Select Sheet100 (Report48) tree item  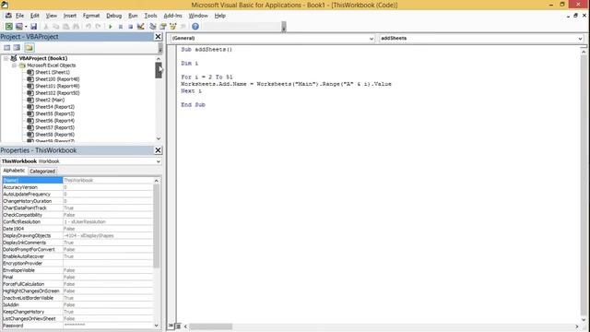pyautogui.click(x=57, y=79)
